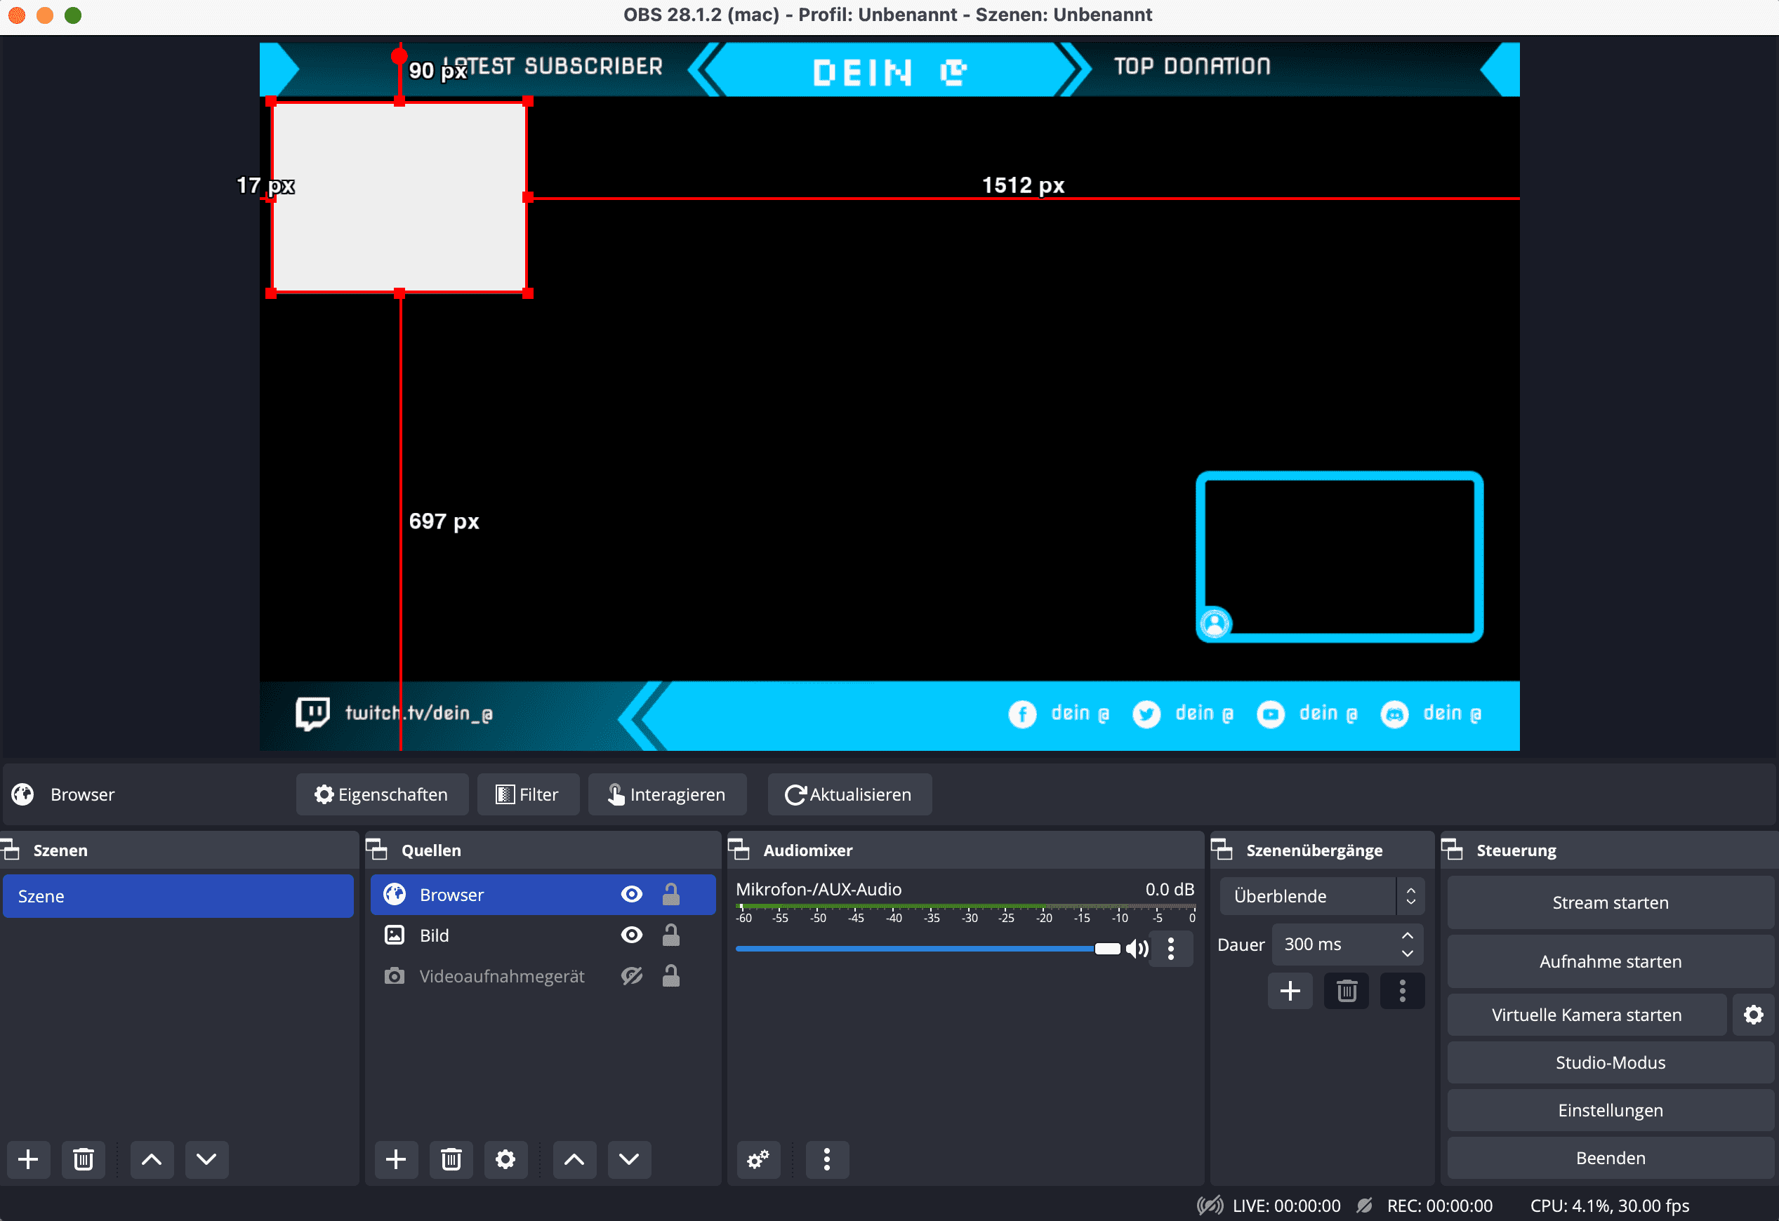Delete scene transition with trash icon

(1347, 991)
